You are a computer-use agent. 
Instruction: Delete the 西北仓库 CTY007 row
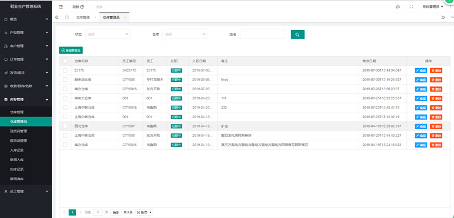pos(436,126)
